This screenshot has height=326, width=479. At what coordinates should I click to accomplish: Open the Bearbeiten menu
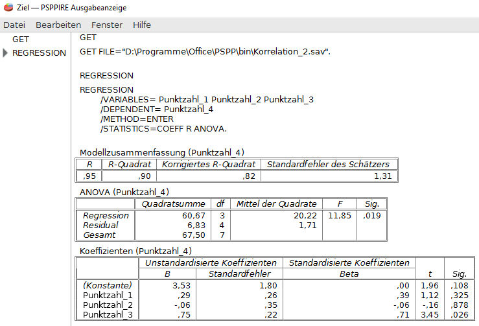pyautogui.click(x=58, y=25)
